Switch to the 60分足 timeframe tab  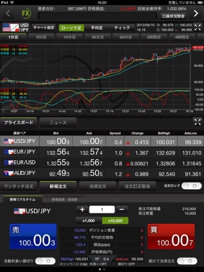point(126,37)
